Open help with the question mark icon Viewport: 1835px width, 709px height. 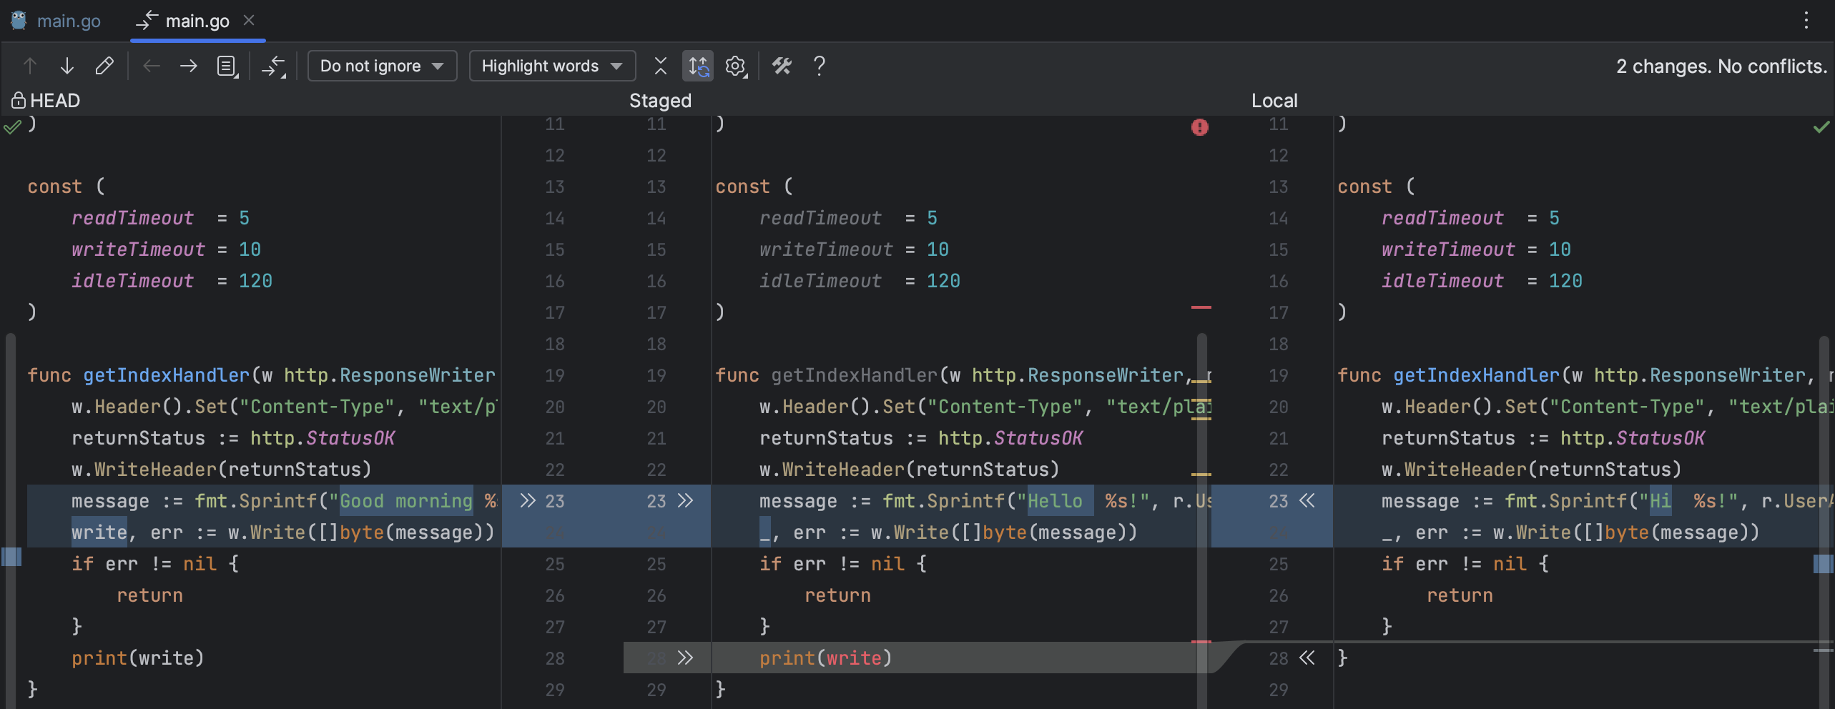819,66
